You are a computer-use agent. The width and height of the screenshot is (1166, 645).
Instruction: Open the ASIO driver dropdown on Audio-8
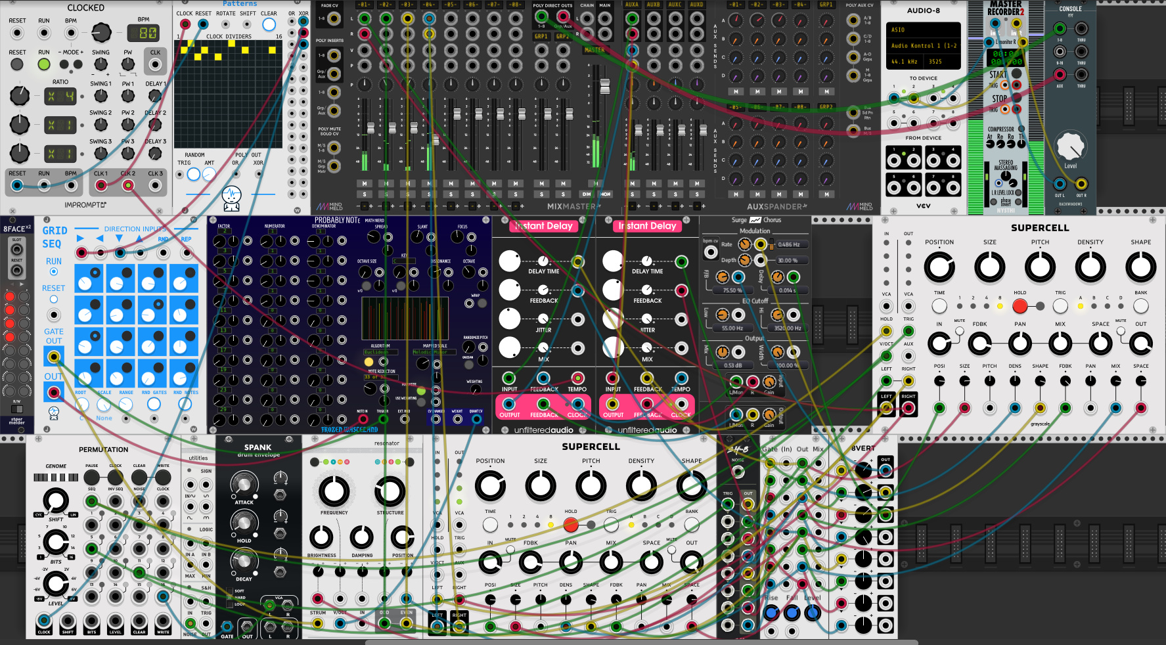coord(924,30)
